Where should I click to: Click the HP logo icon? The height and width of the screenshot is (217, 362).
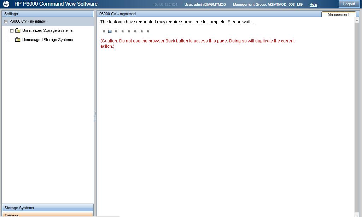click(6, 4)
